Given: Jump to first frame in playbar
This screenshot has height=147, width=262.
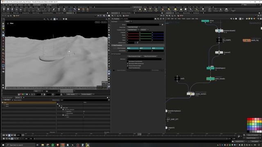Looking at the screenshot, I should (x=4, y=135).
